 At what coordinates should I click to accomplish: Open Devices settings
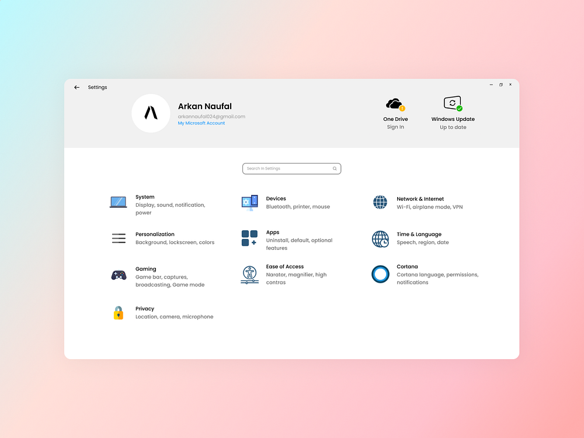tap(276, 199)
